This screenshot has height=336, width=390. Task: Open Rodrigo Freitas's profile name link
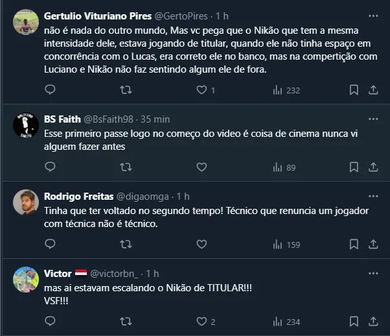[78, 196]
